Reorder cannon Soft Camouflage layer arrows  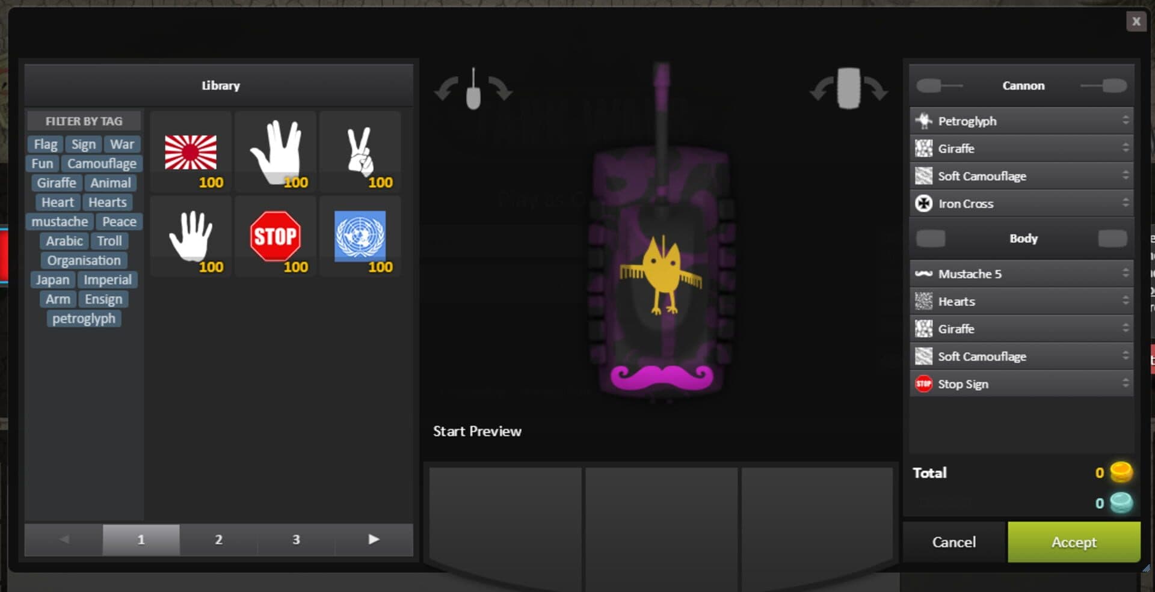(x=1125, y=175)
